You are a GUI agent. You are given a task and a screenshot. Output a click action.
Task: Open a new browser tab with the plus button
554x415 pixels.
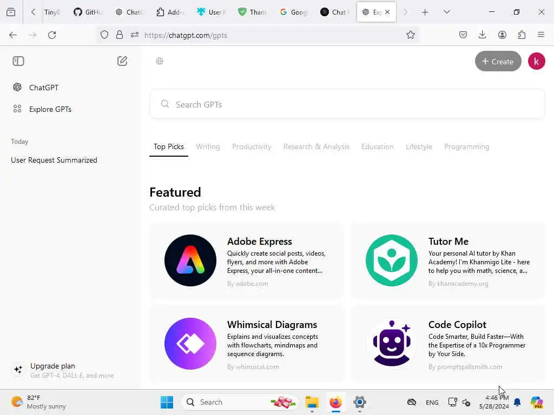425,12
